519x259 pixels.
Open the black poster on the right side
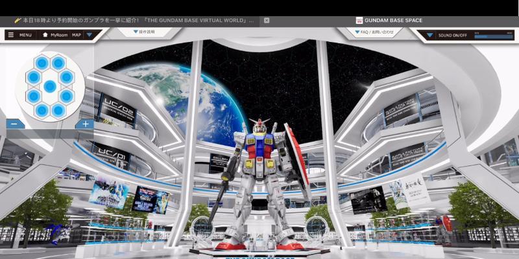tap(368, 200)
